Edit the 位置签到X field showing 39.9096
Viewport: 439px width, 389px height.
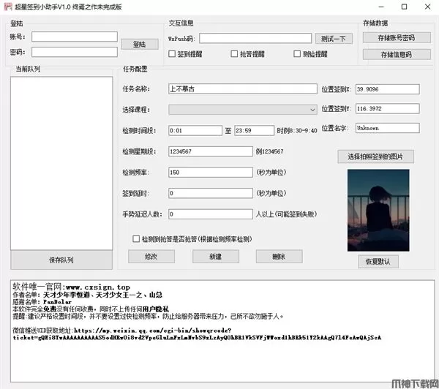[388, 89]
